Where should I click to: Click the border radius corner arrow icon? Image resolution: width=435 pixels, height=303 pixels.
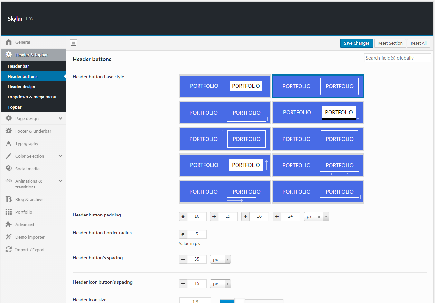coord(183,234)
